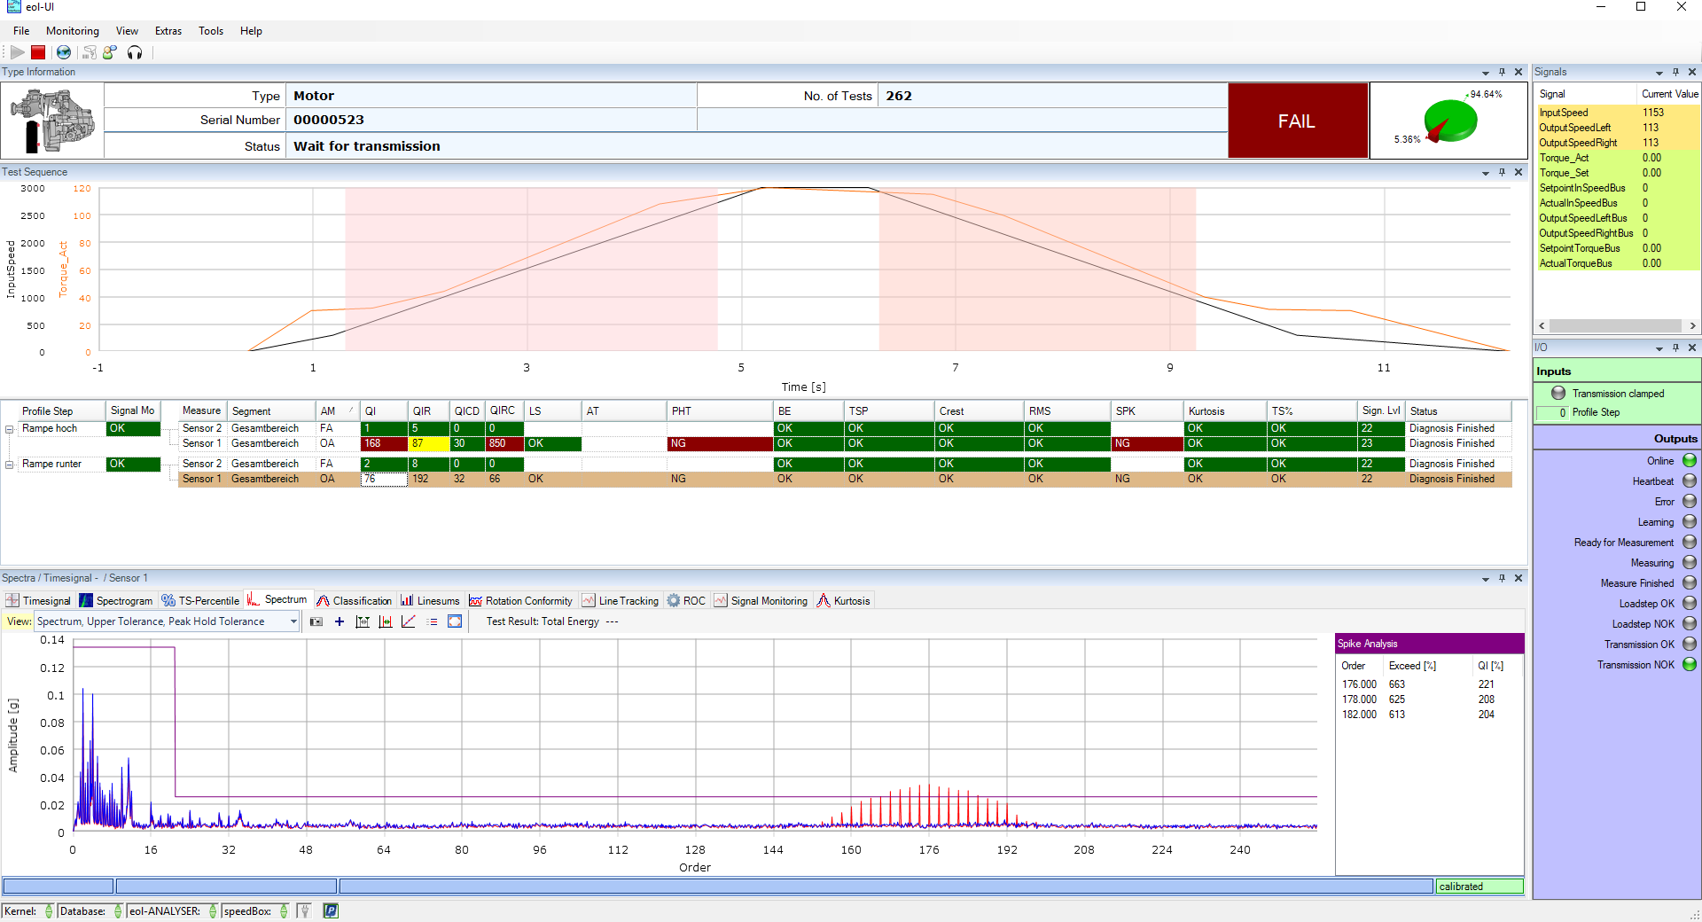Toggle the Transmission NOK output indicator
The height and width of the screenshot is (922, 1702).
[x=1690, y=665]
